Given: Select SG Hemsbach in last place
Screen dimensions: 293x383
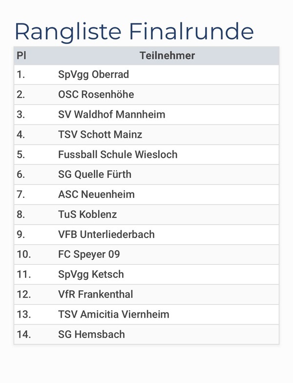Looking at the screenshot, I should [91, 335].
